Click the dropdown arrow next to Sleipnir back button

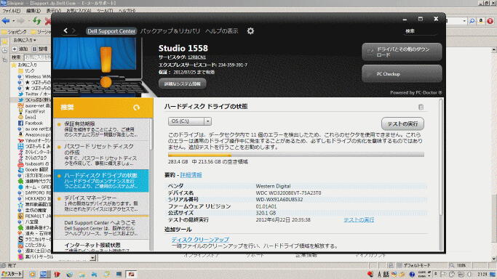[14, 21]
